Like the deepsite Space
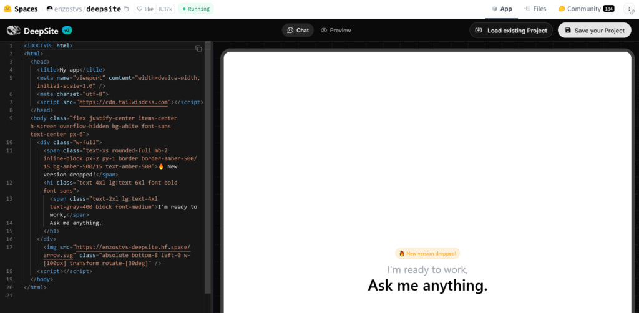This screenshot has width=639, height=313. pyautogui.click(x=145, y=9)
